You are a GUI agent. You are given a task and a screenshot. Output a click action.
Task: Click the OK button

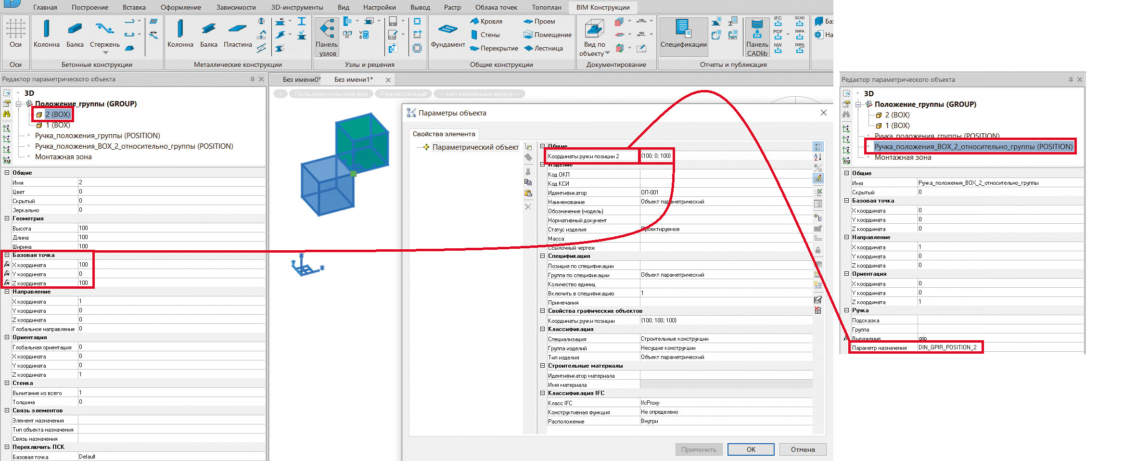[751, 449]
